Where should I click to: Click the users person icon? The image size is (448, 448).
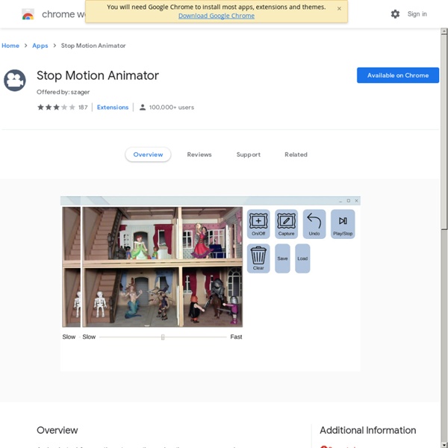tap(143, 108)
